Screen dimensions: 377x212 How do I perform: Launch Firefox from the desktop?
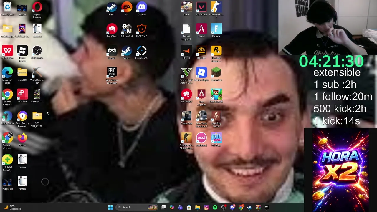[x=22, y=140]
